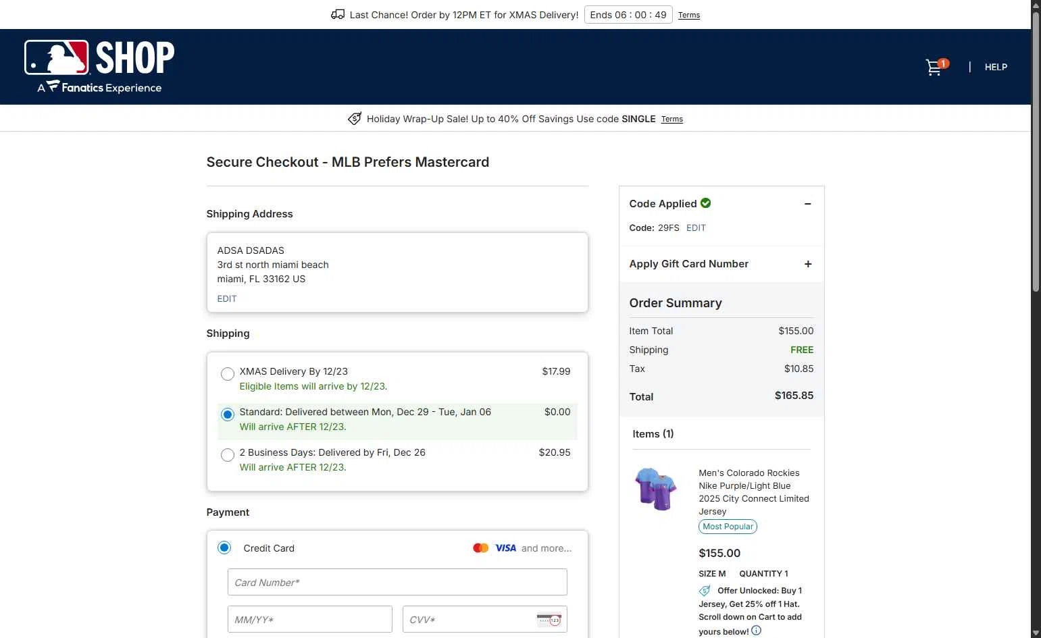Focus the MM/YY expiration field
Screen dimensions: 1041x638
pos(310,619)
